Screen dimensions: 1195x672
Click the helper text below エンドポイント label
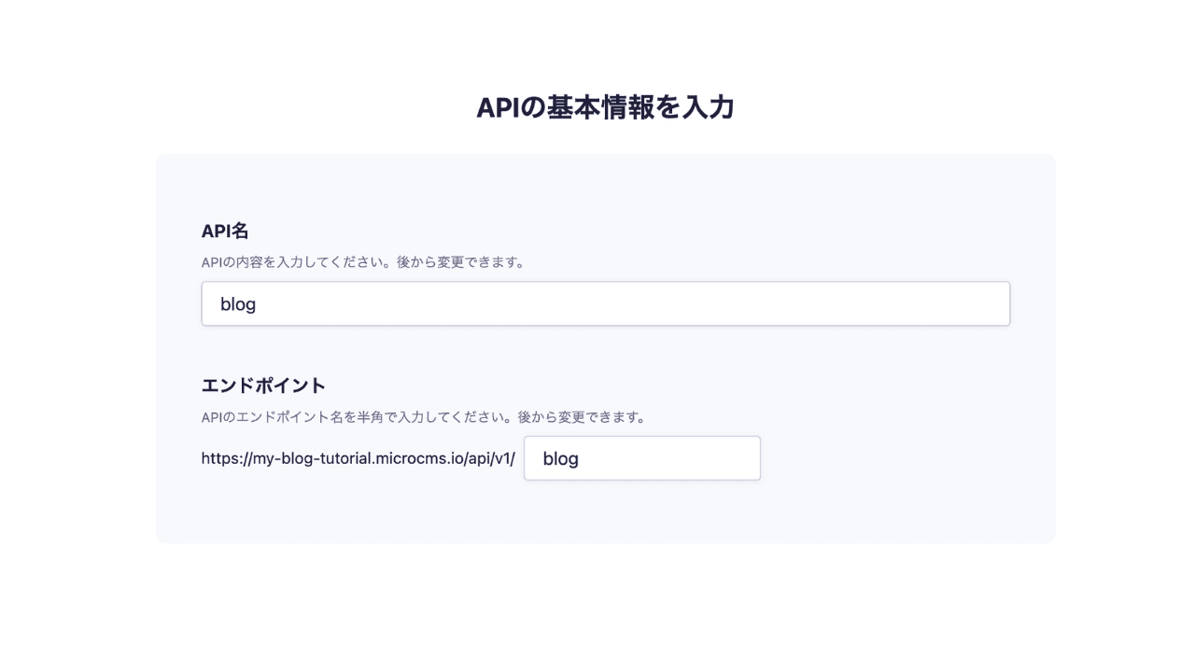(424, 417)
